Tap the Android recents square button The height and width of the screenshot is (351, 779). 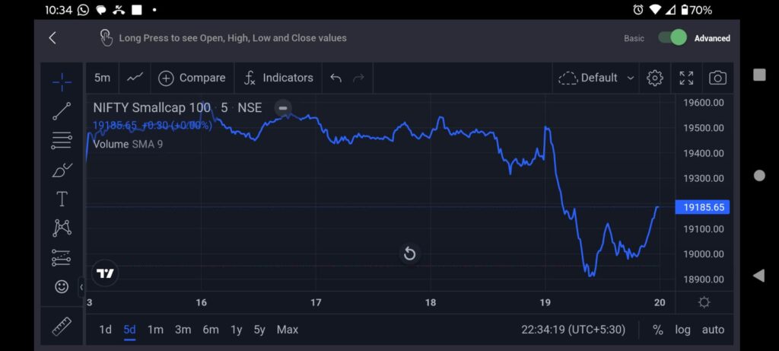coord(759,75)
